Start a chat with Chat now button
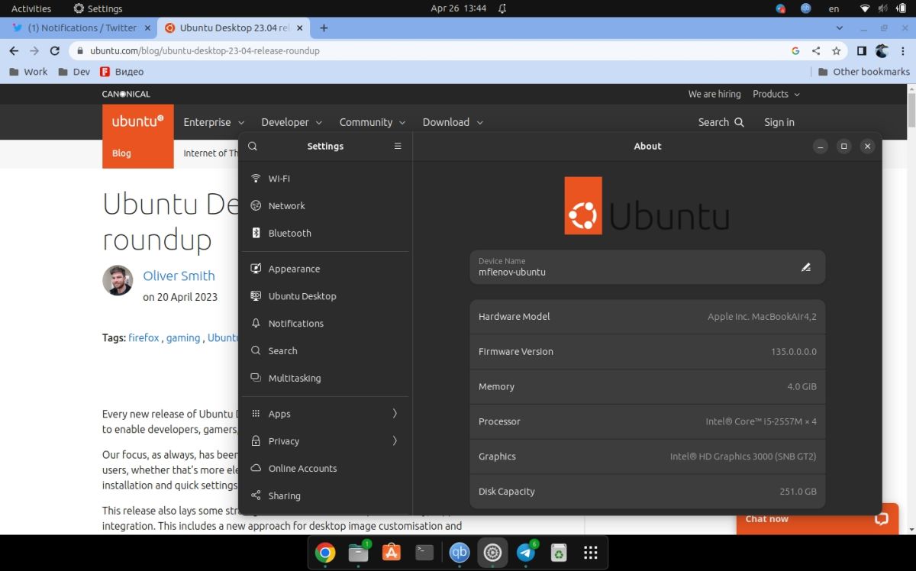Screen dimensions: 916x571 (817, 519)
